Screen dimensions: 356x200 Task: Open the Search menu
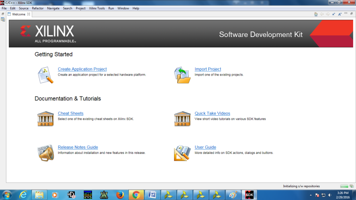click(x=67, y=8)
